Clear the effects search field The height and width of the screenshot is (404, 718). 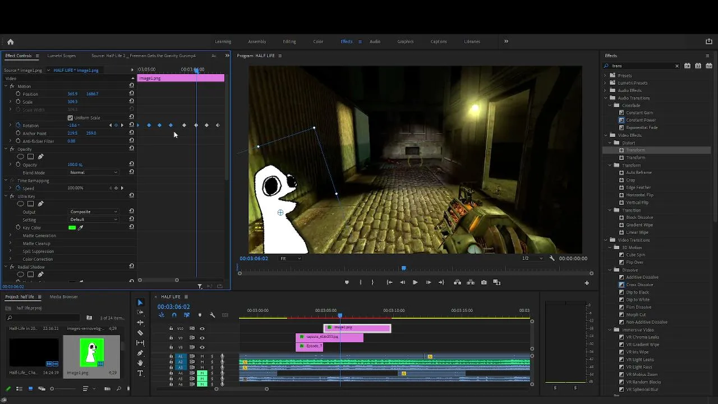pyautogui.click(x=676, y=66)
